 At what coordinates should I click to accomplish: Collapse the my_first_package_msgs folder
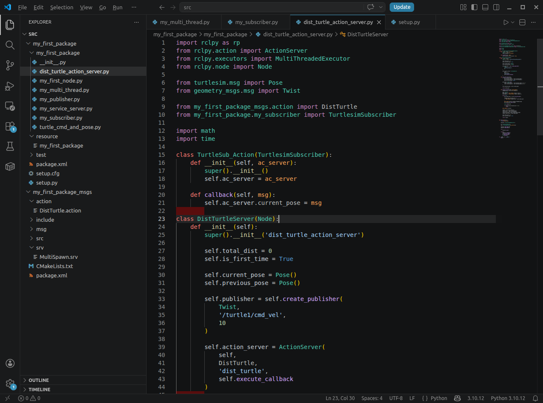pos(83,192)
